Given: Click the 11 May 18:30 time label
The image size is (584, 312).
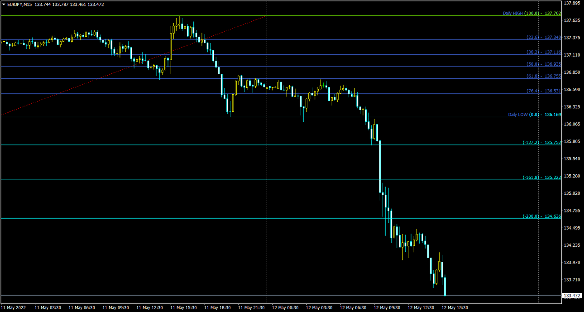Looking at the screenshot, I should point(217,307).
